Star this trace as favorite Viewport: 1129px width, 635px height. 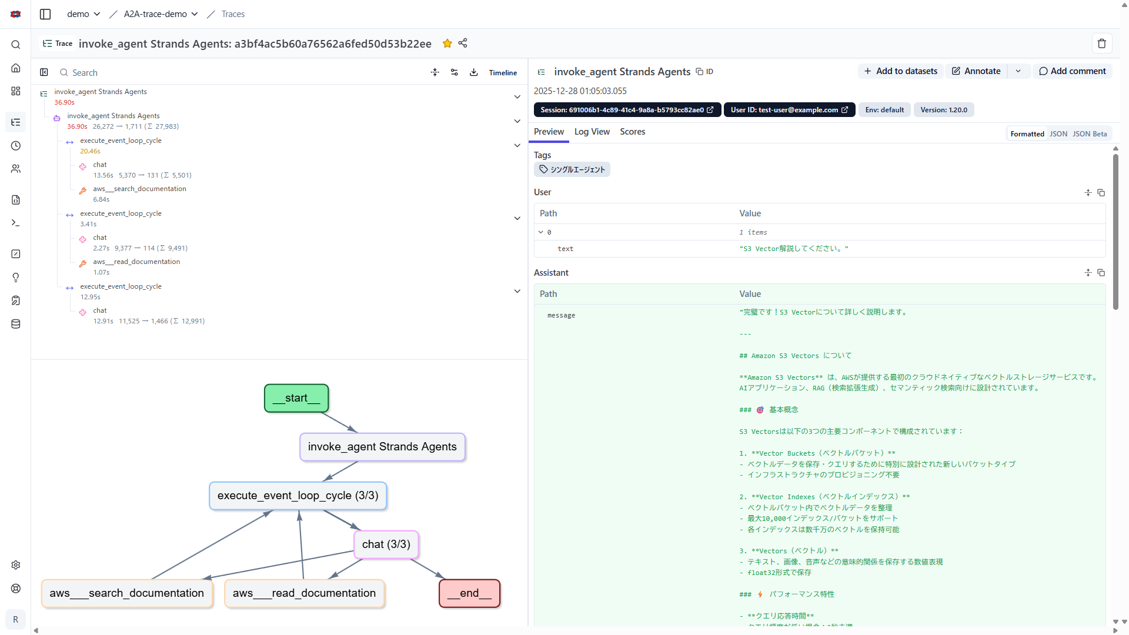click(x=447, y=44)
